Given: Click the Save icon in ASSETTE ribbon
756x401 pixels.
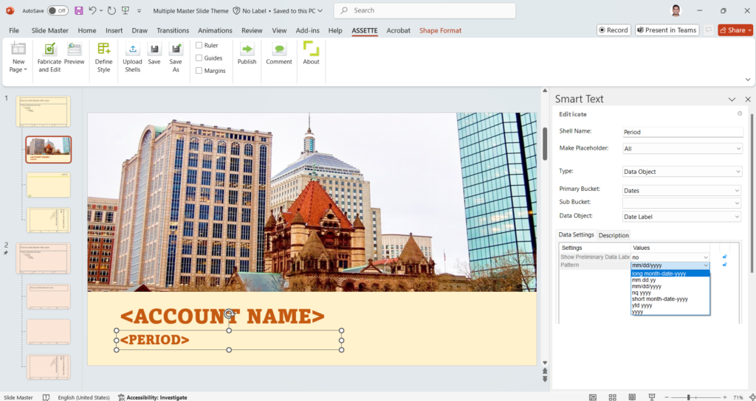Looking at the screenshot, I should pos(154,49).
